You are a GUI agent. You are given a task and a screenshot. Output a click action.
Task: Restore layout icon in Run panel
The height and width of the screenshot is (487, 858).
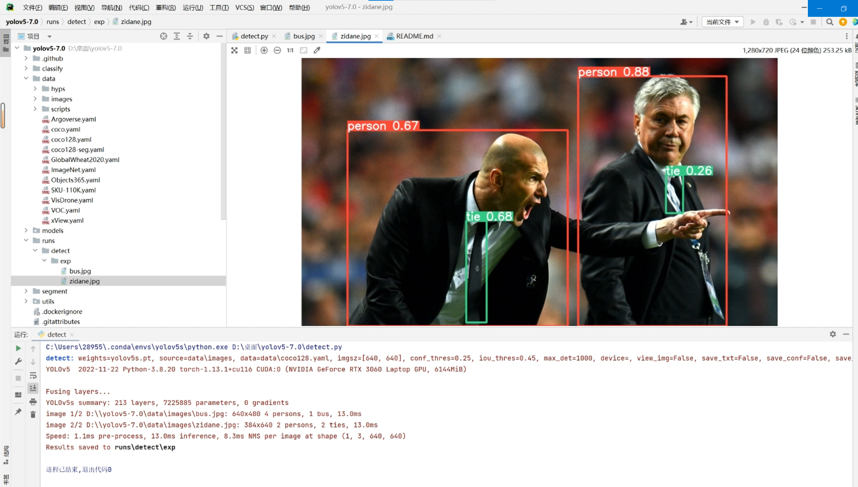coord(18,395)
